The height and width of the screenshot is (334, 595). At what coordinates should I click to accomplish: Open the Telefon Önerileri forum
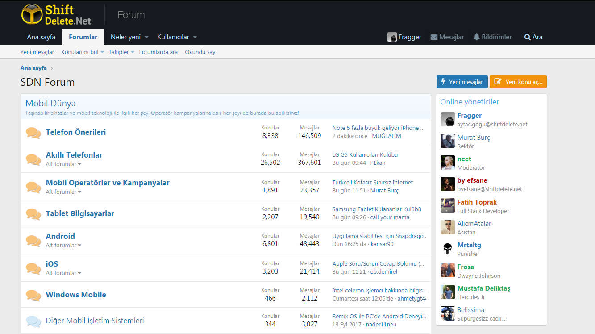(x=76, y=133)
